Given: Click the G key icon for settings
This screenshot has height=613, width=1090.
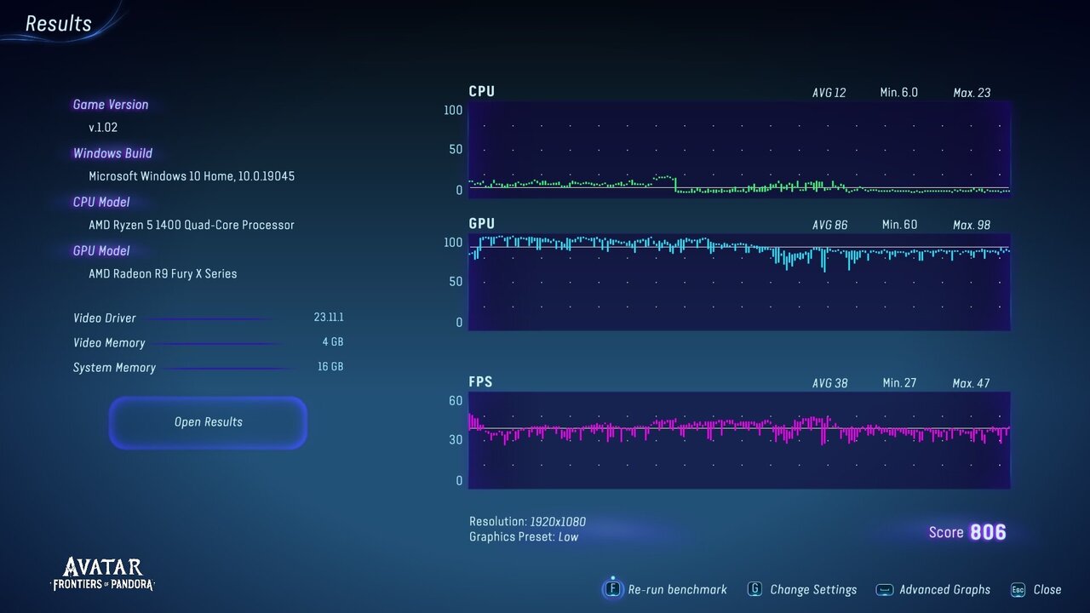Looking at the screenshot, I should 754,589.
